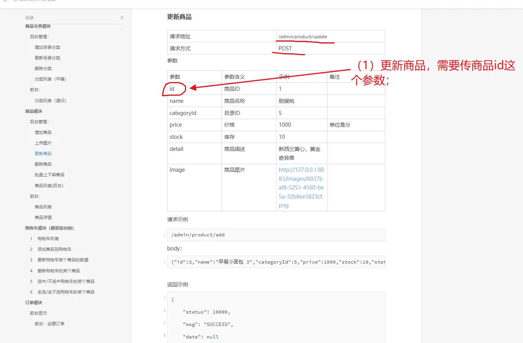Navigate to 订单模块 in the outline

[x=34, y=303]
